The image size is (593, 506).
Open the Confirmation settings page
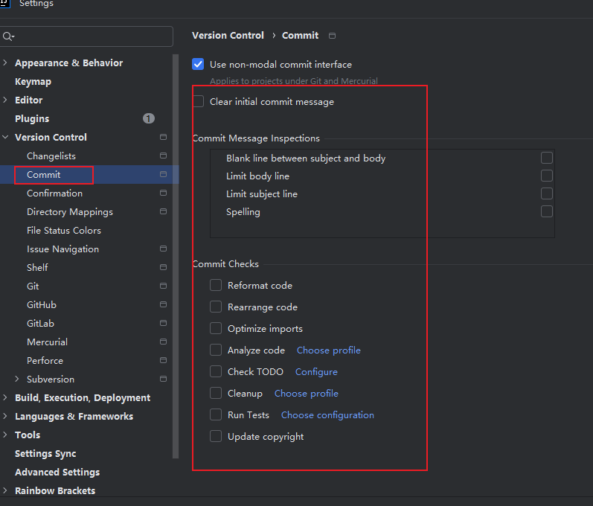coord(54,193)
